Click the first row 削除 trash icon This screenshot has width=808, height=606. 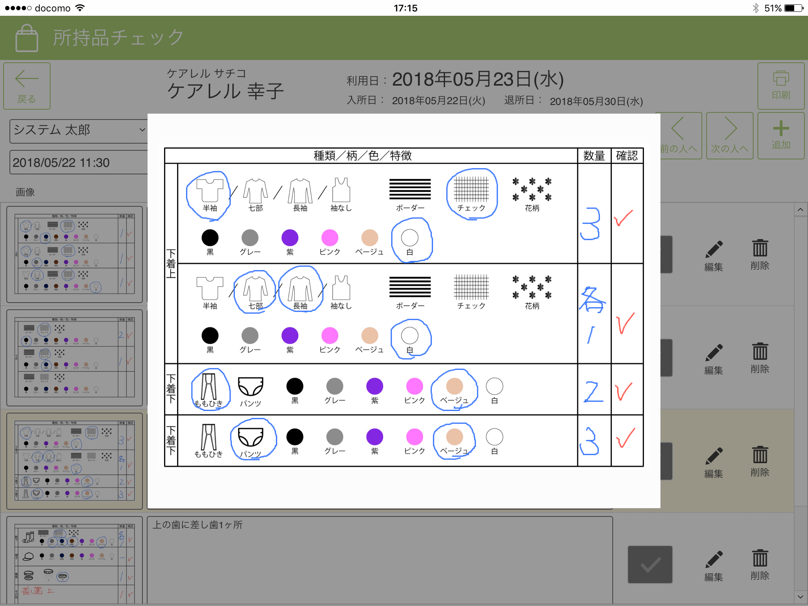[x=759, y=254]
